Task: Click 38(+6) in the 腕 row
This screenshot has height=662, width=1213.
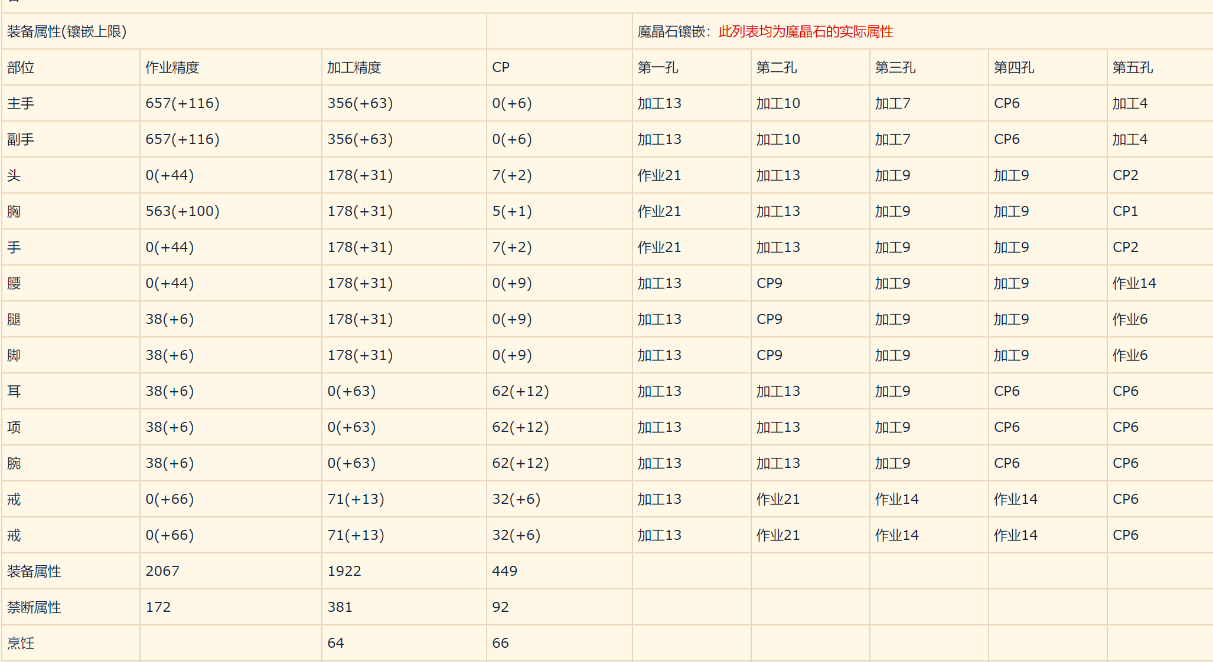Action: tap(169, 463)
